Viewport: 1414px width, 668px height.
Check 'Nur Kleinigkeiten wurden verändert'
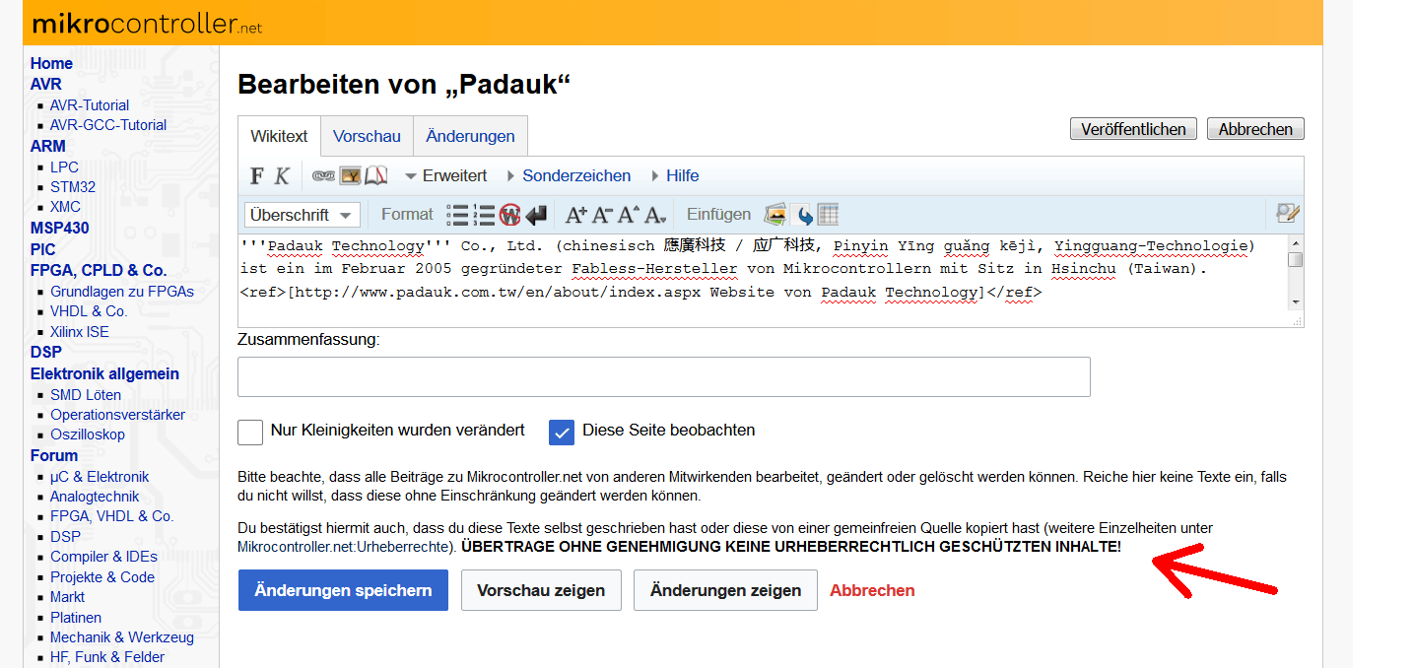[x=250, y=432]
